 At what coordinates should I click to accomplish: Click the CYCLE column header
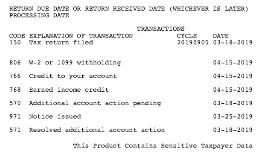[x=187, y=36]
